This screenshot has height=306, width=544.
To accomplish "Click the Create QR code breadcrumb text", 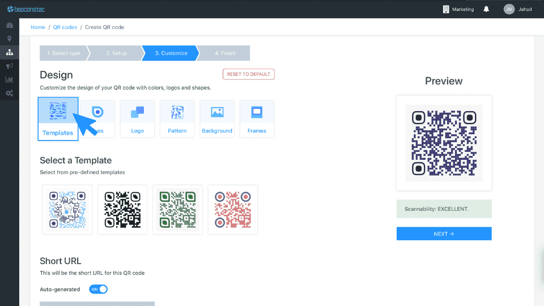I will 104,27.
